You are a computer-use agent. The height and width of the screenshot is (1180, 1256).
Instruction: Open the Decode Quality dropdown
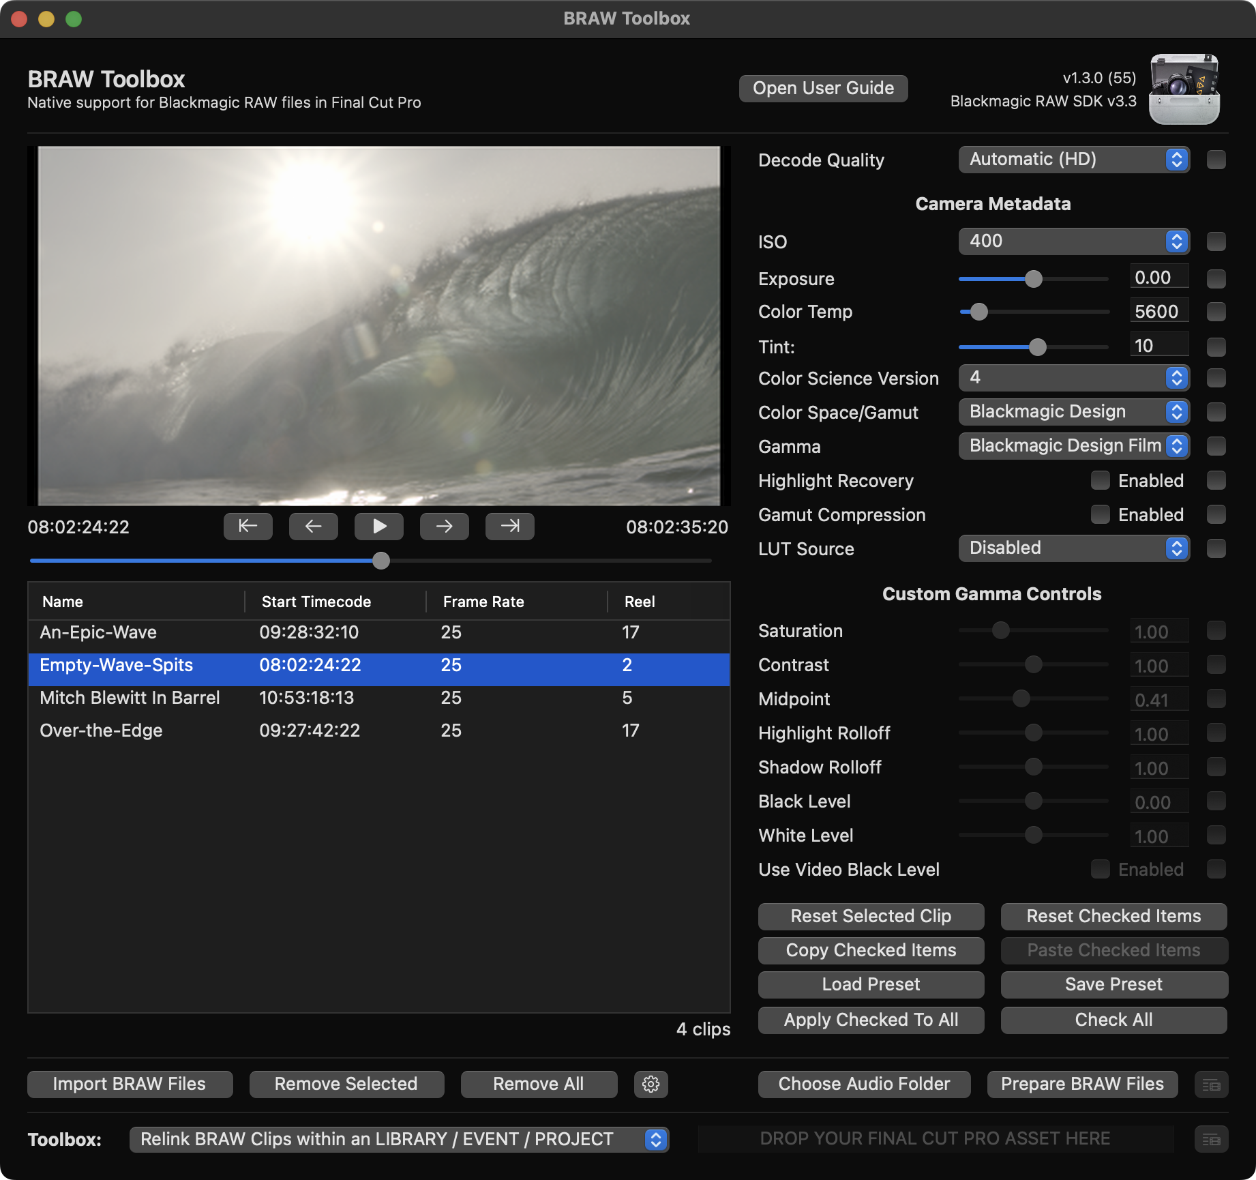point(1073,160)
